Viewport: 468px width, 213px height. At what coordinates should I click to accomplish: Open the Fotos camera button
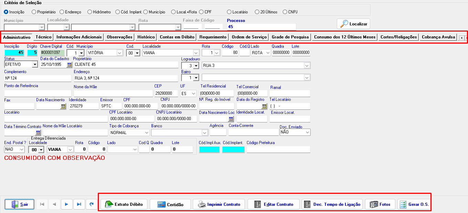pyautogui.click(x=380, y=204)
